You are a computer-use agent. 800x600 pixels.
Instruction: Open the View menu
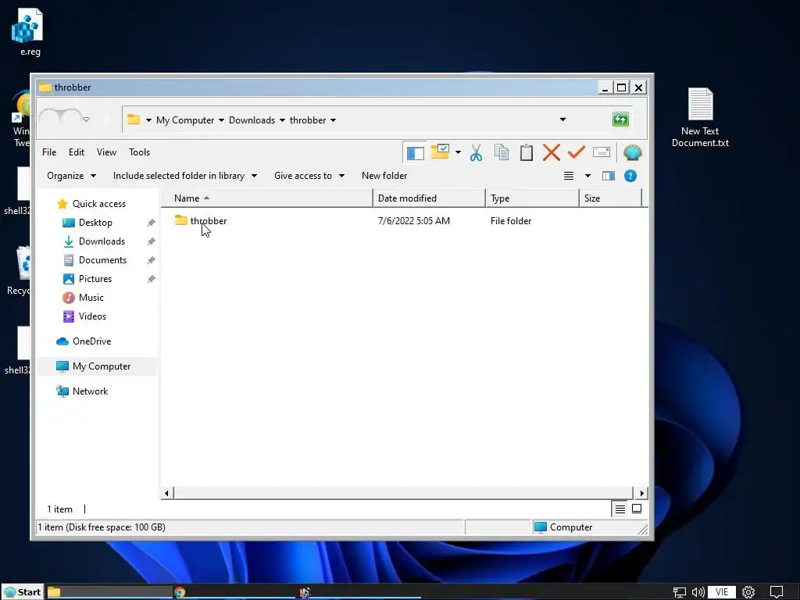[106, 152]
